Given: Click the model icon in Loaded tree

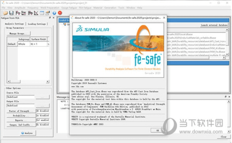Looking at the screenshot, I should tap(64, 25).
